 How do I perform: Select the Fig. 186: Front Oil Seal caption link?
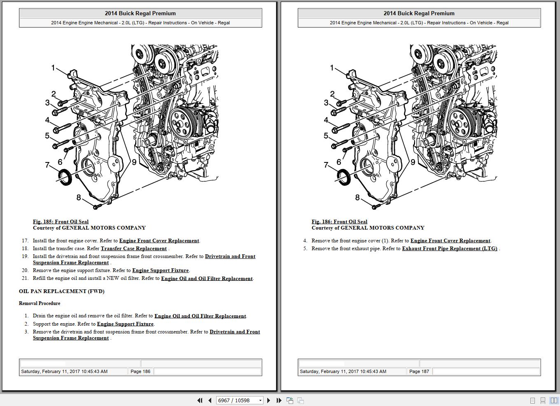coord(339,221)
